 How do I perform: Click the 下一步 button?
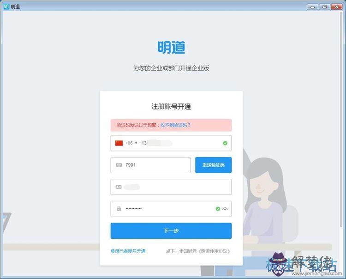171,230
